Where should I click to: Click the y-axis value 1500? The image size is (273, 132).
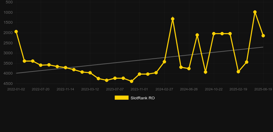coord(8,23)
